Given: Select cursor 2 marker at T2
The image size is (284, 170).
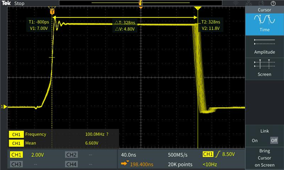Looking at the screenshot, I should [198, 8].
